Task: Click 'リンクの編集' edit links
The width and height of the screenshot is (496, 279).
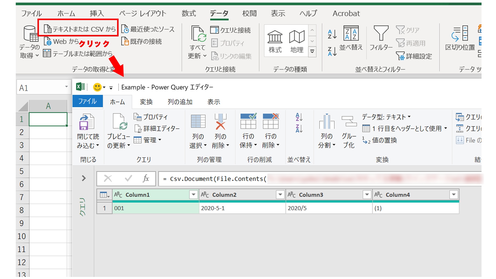Action: (231, 56)
